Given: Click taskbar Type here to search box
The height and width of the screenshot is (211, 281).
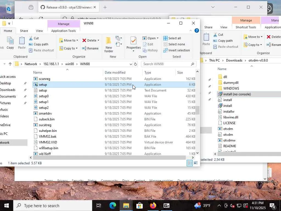Looking at the screenshot, I should (53, 206).
